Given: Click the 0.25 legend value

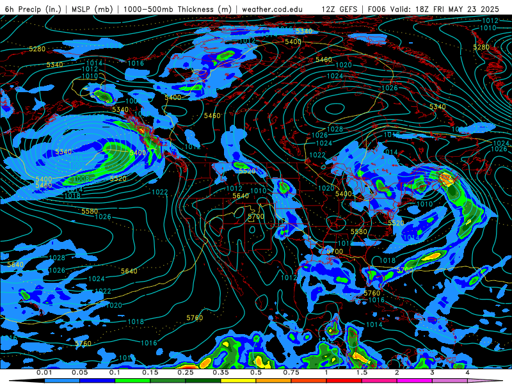Looking at the screenshot, I should 186,372.
